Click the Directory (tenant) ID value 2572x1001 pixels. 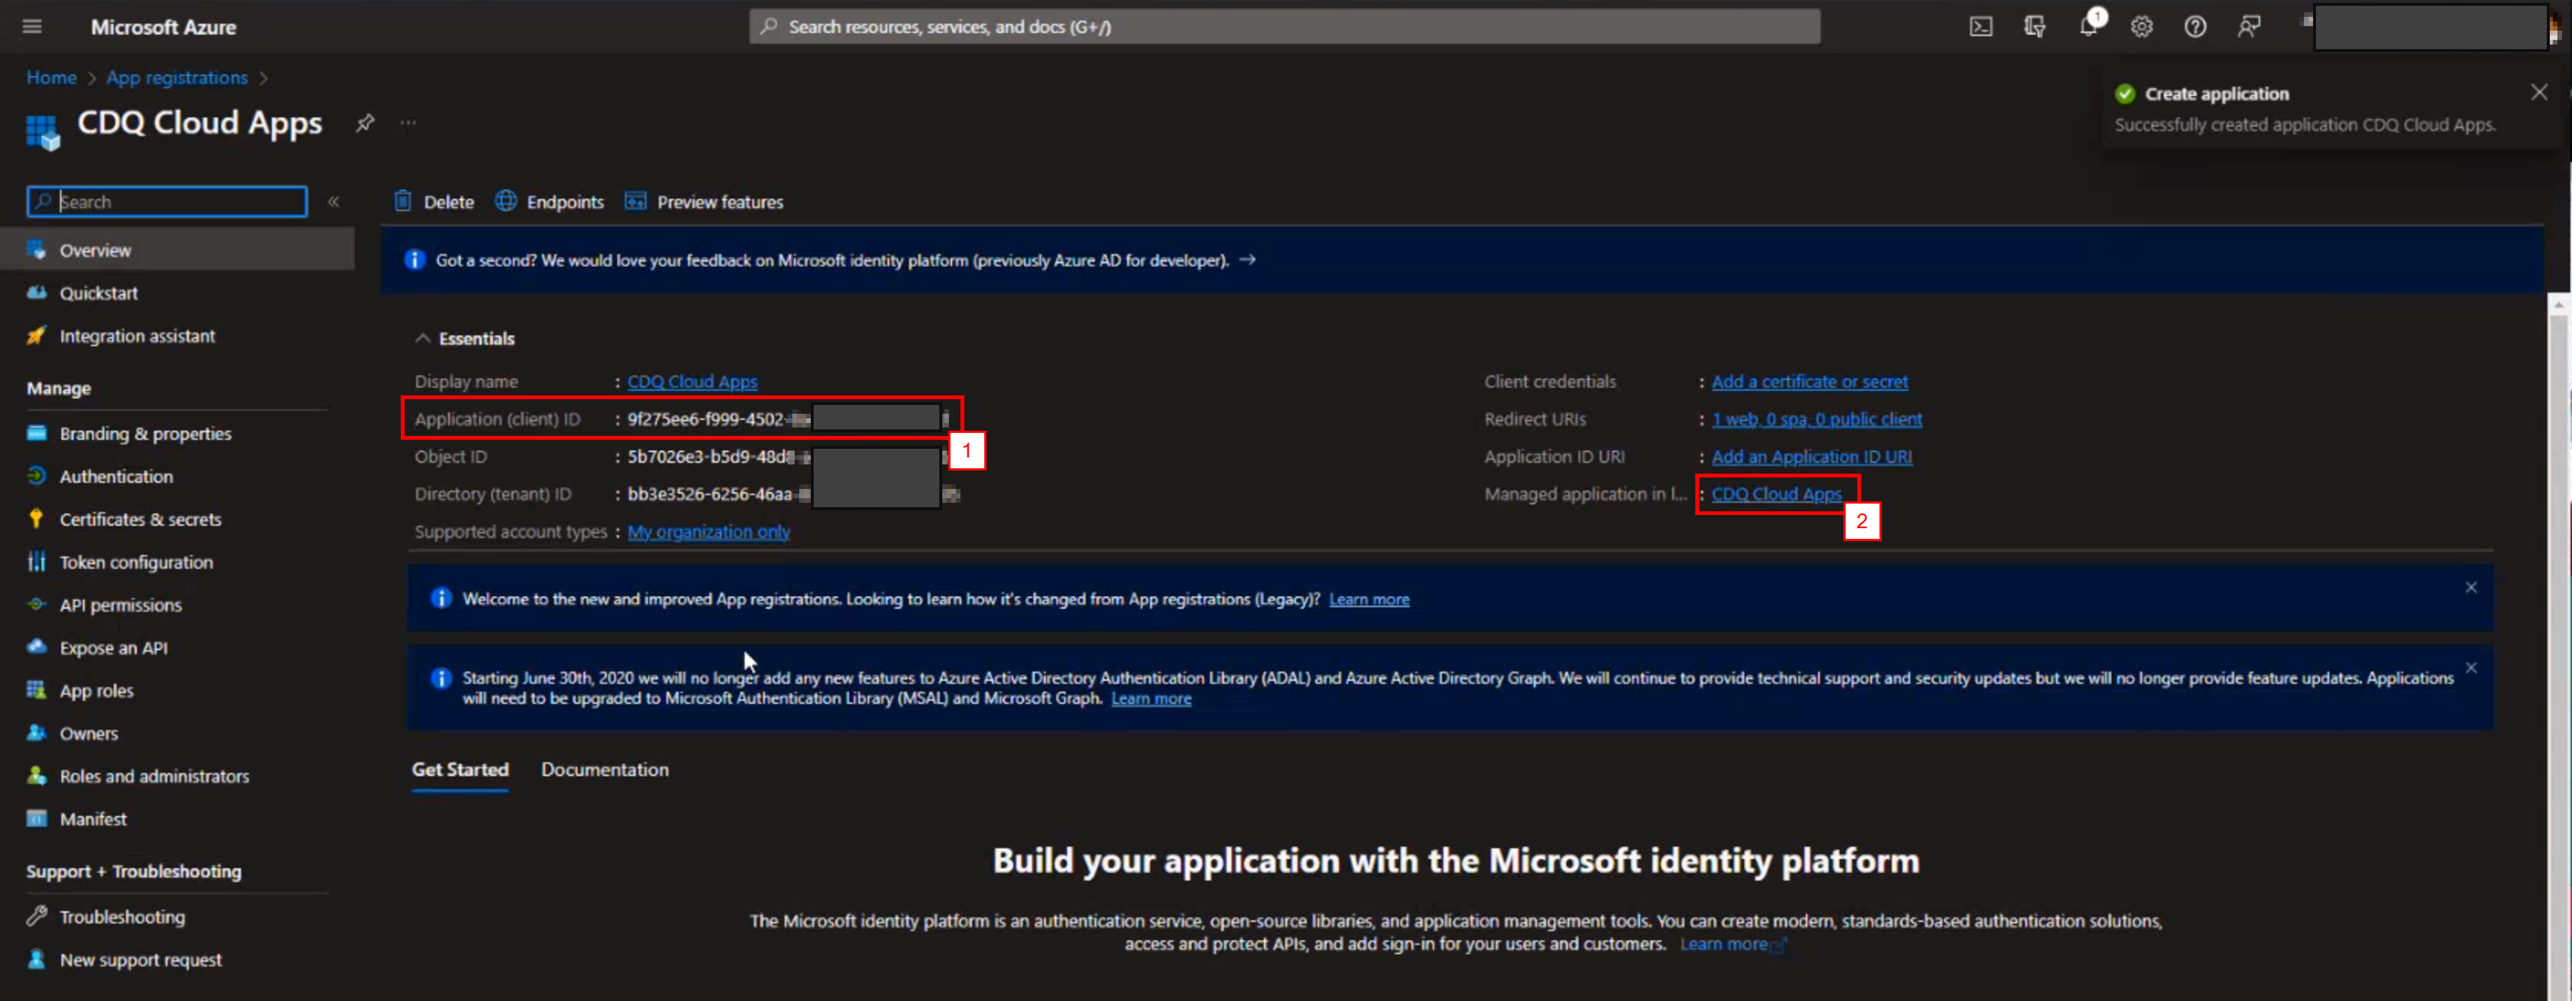pyautogui.click(x=793, y=494)
